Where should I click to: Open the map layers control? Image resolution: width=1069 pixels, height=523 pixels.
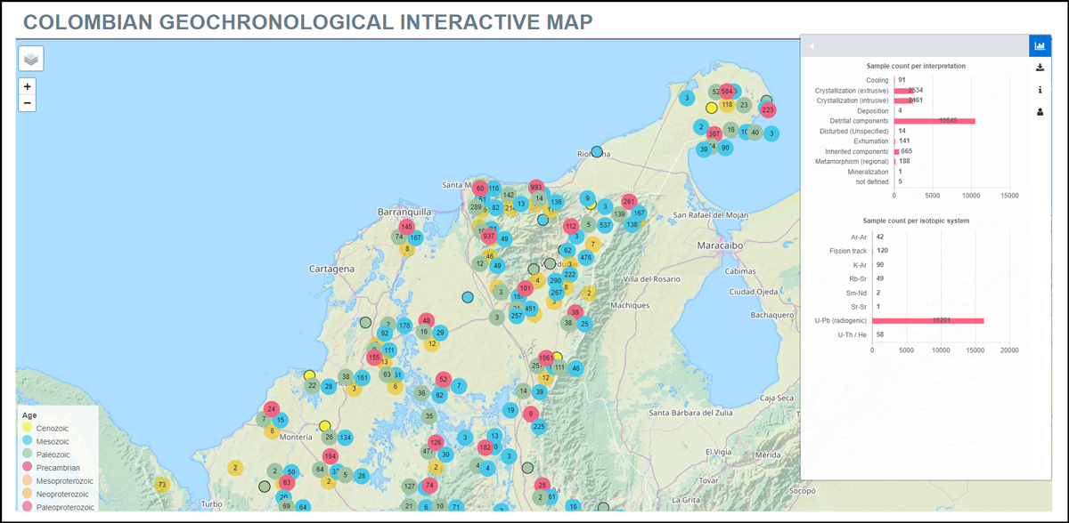(31, 59)
